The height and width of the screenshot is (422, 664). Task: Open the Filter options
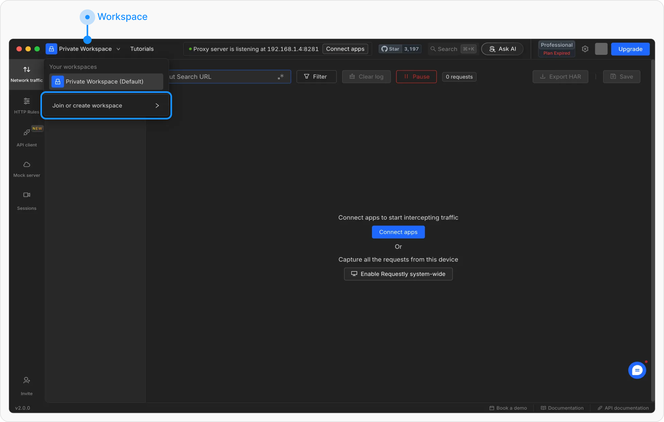[316, 77]
